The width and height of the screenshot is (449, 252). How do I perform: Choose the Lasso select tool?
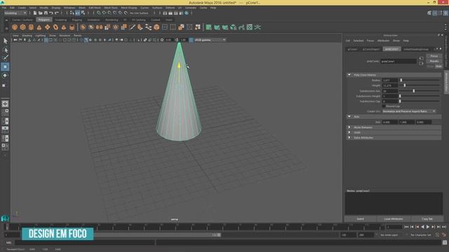[x=5, y=50]
